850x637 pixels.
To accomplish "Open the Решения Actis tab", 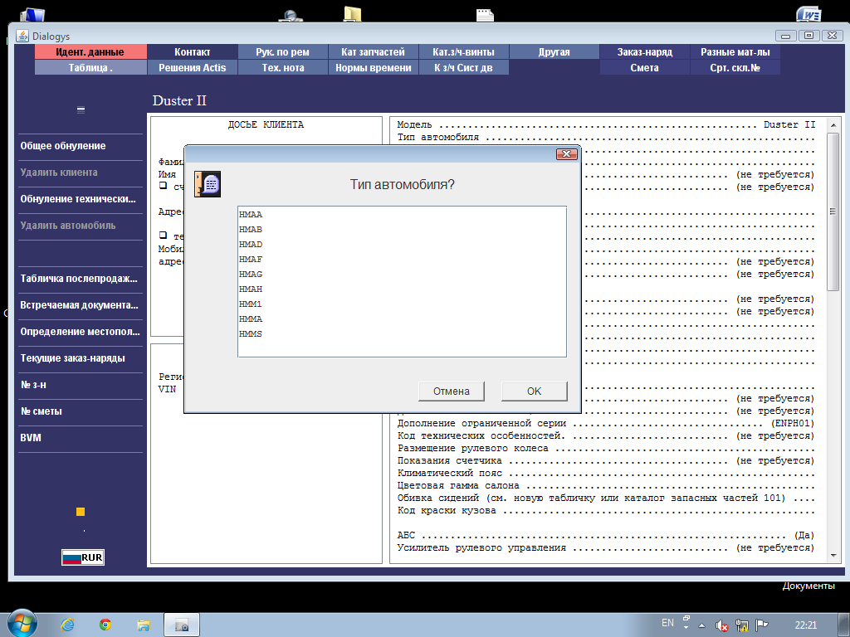I will 193,68.
